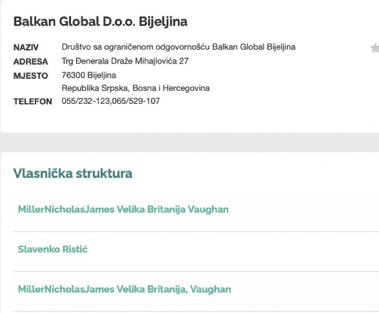Click the Balkan Global D.o.o. Bijeljina title
Screen dimensions: 379x313
(100, 21)
